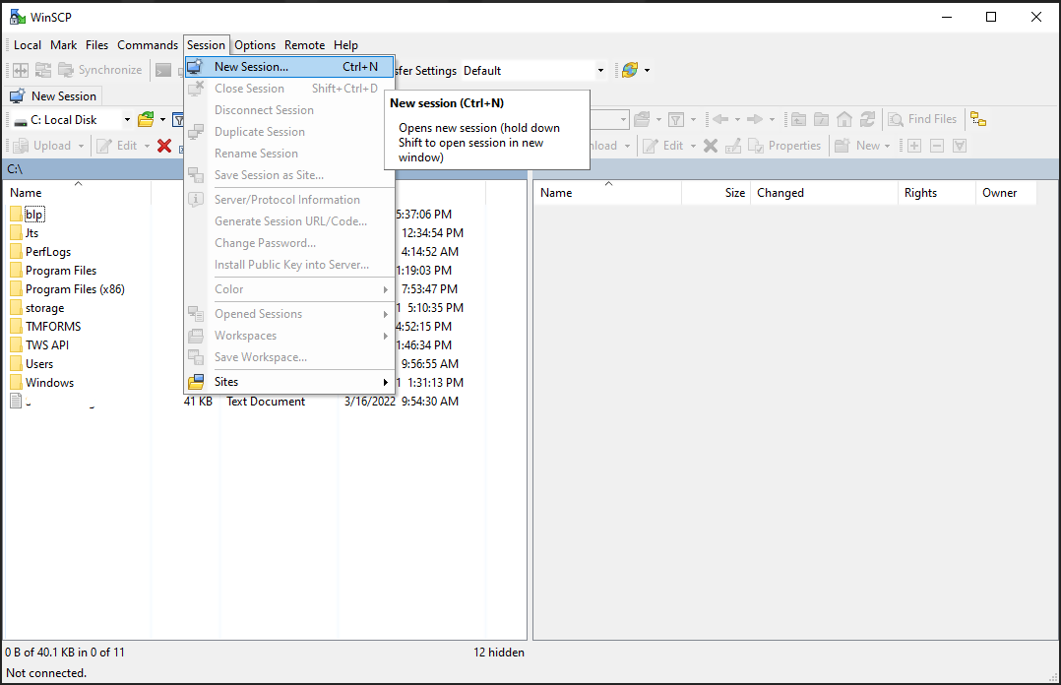
Task: Sort remote panel by Owner column
Action: click(x=1006, y=193)
